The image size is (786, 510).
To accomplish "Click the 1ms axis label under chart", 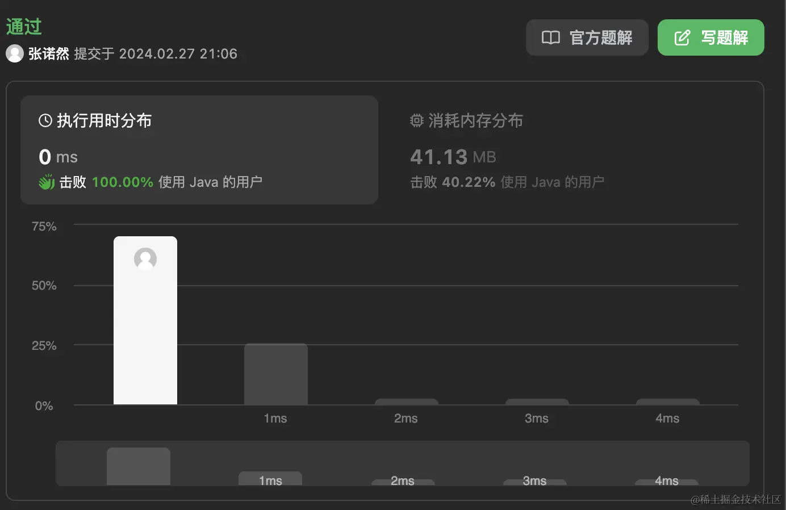I will 275,419.
